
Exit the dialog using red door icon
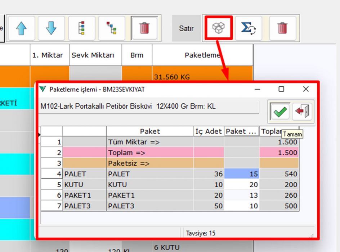click(302, 112)
